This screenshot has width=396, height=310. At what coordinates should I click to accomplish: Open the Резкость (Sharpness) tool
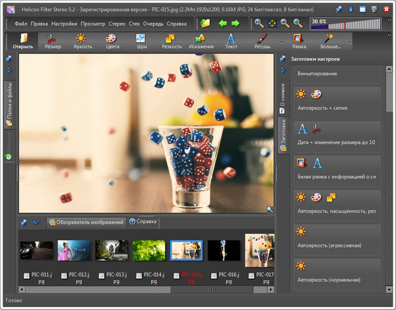[x=172, y=41]
